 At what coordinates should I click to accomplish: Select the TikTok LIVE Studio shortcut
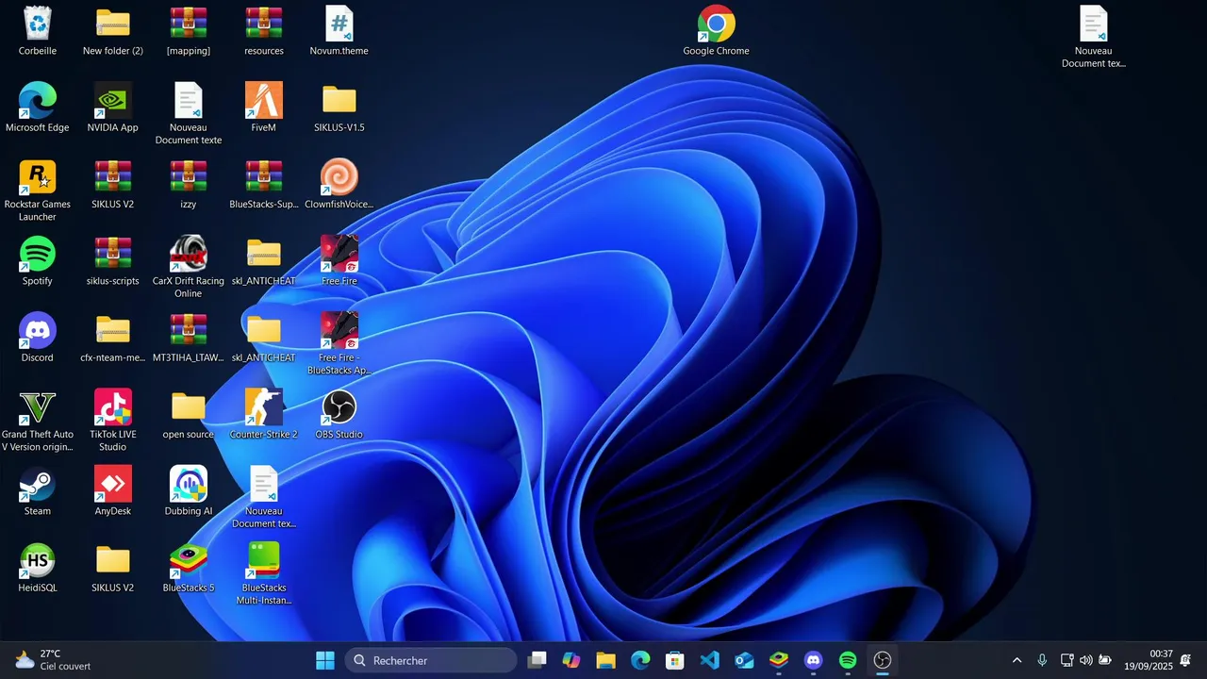click(x=113, y=407)
